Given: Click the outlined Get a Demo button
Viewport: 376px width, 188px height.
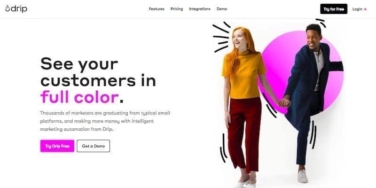Looking at the screenshot, I should tap(93, 146).
